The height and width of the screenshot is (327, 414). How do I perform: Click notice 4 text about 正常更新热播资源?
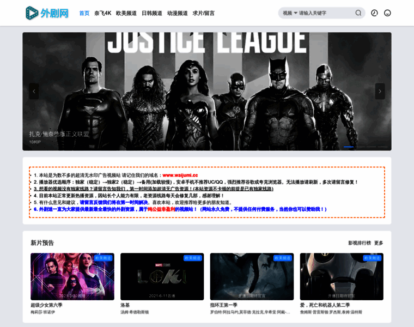pos(129,196)
